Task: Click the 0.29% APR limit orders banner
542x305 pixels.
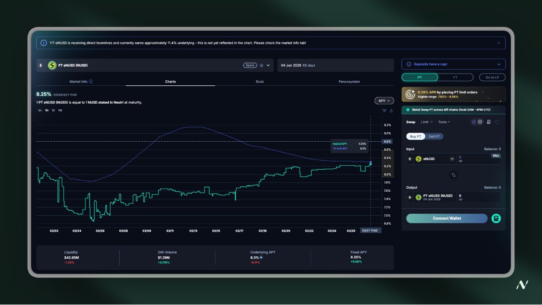Action: coord(453,94)
